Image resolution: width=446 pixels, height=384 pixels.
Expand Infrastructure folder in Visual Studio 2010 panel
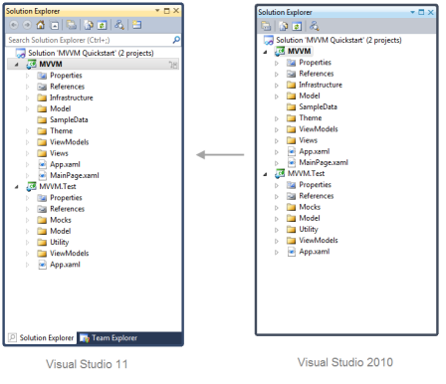tap(277, 86)
